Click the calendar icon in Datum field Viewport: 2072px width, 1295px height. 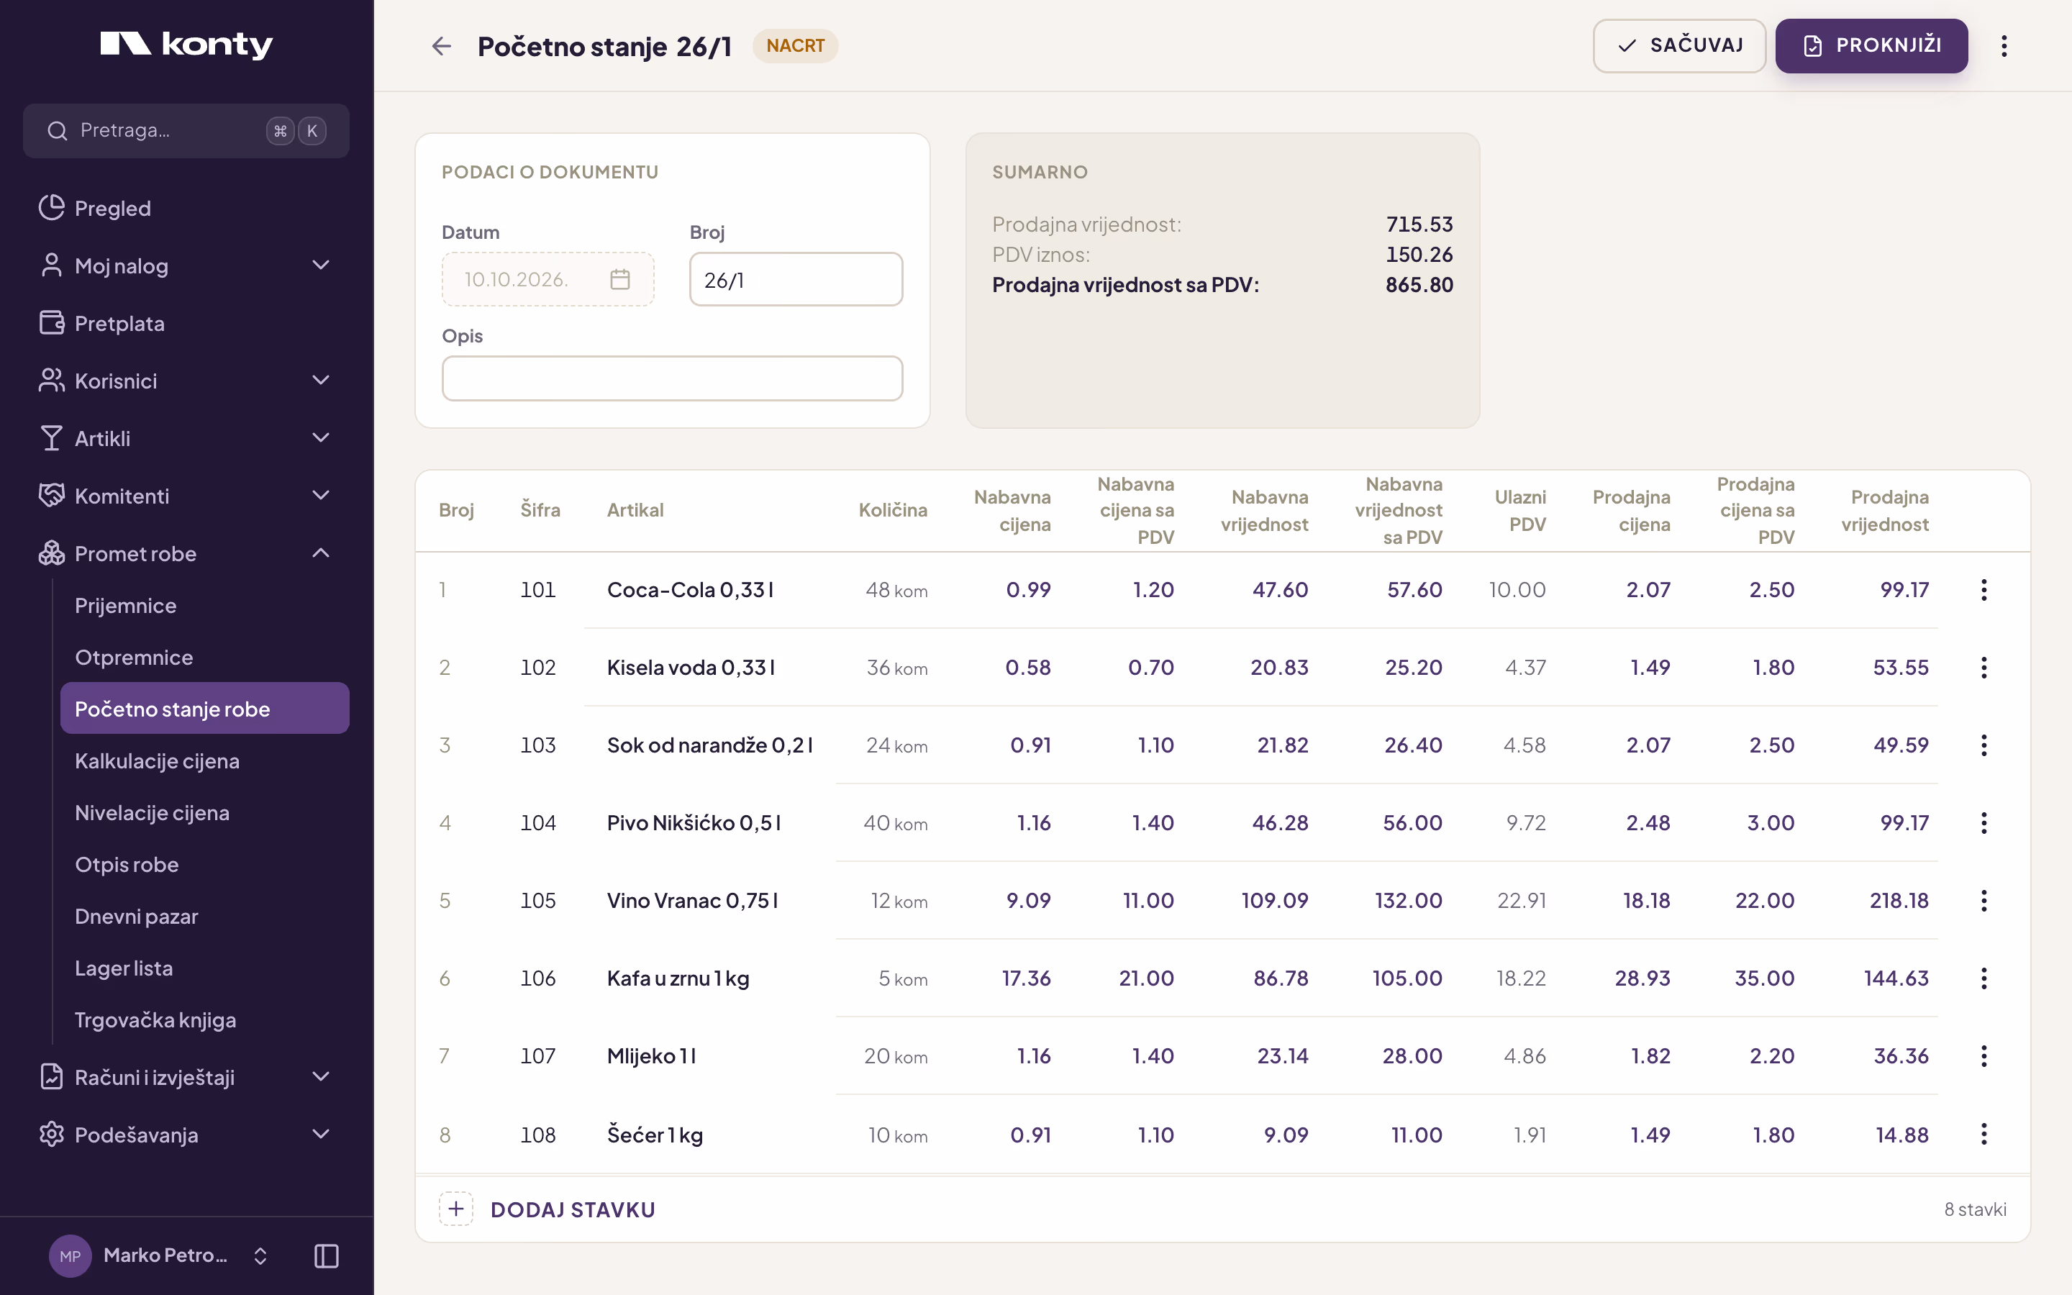pos(620,279)
